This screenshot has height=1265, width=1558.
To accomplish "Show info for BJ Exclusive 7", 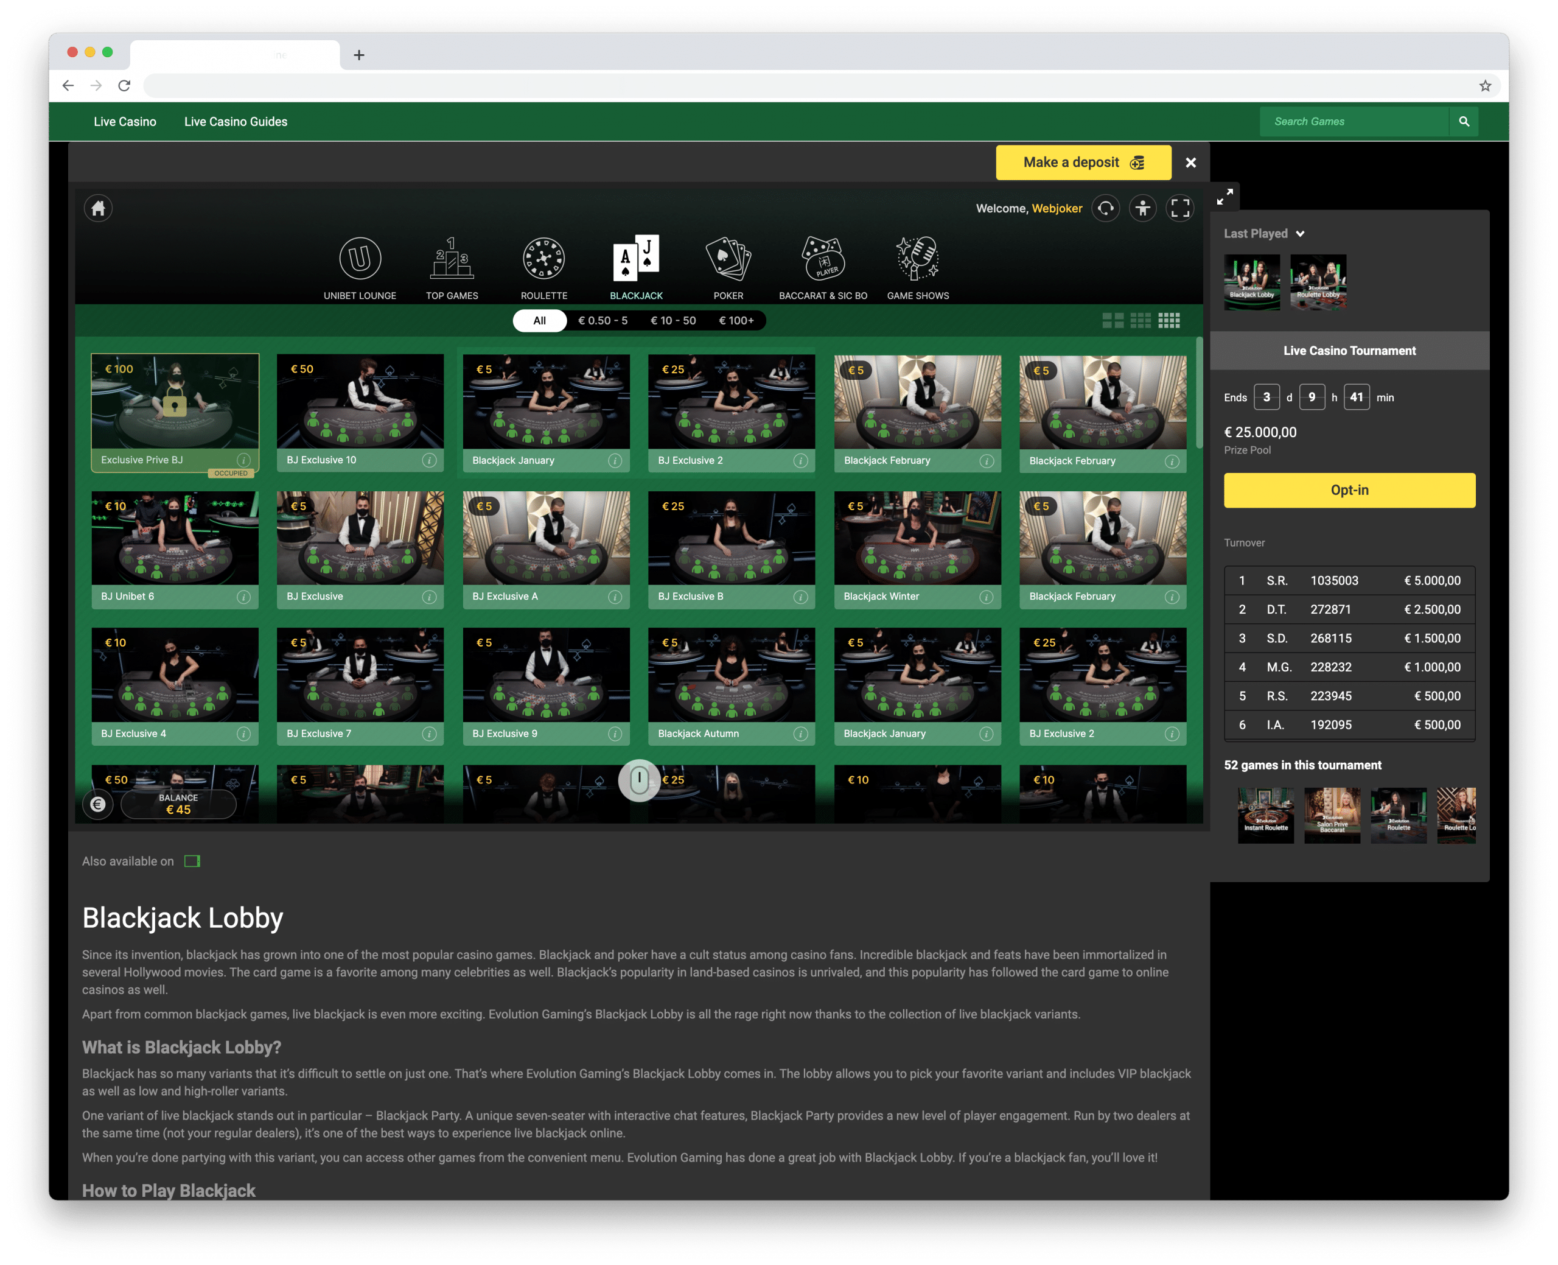I will tap(429, 734).
